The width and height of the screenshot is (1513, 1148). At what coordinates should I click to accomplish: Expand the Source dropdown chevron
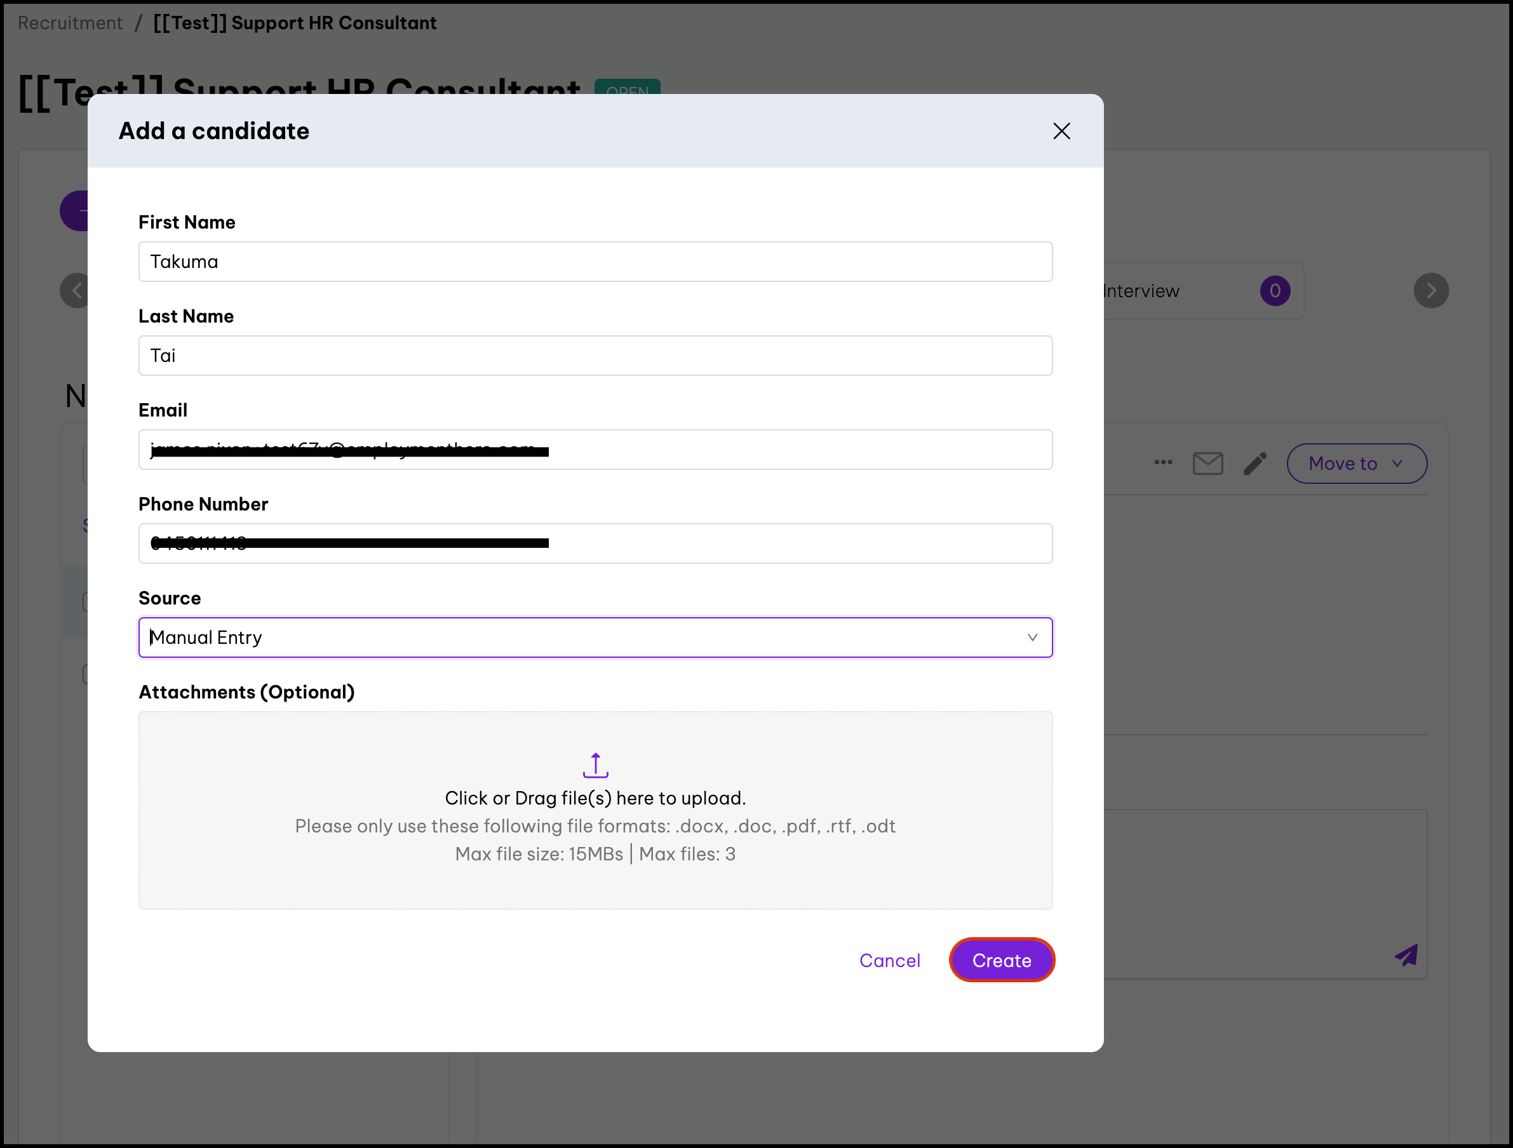[x=1032, y=637]
